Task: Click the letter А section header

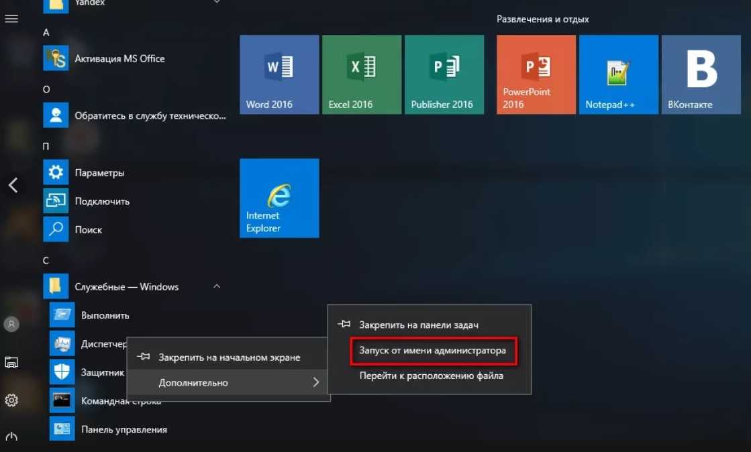Action: click(46, 33)
